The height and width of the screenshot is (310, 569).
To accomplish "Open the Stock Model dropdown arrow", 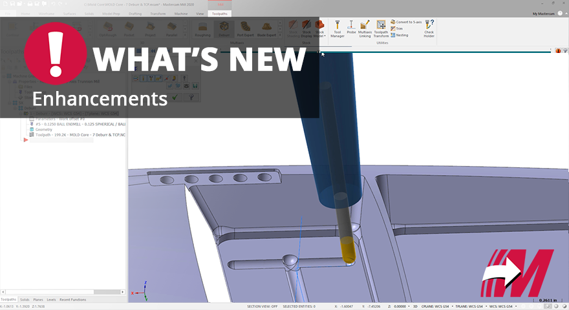I will tap(325, 36).
